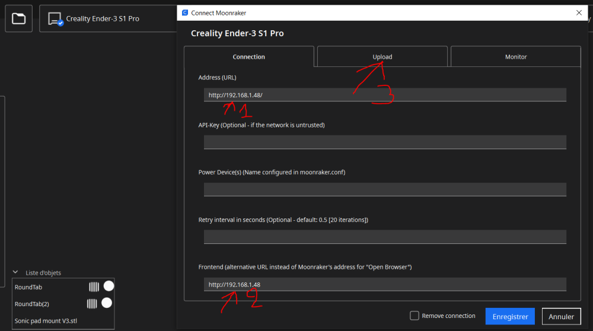Toggle the white circle switch for RoundTab
The height and width of the screenshot is (331, 593).
click(x=109, y=286)
